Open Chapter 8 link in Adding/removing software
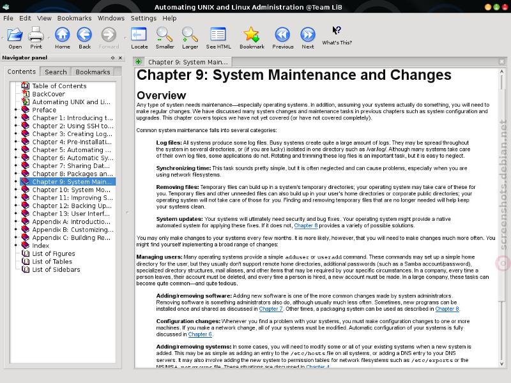The width and height of the screenshot is (511, 383). point(447,309)
